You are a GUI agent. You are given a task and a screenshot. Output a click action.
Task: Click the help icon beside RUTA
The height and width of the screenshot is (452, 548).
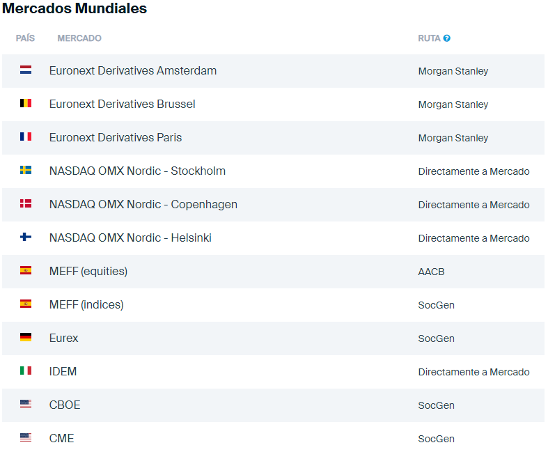click(x=447, y=38)
